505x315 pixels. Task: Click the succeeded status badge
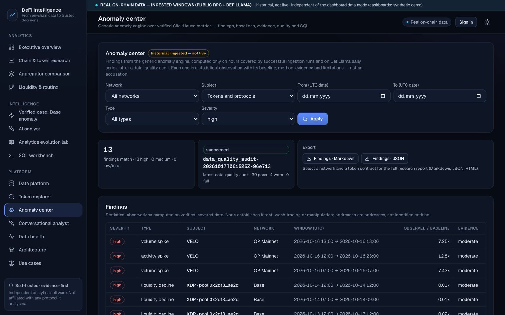(246, 150)
